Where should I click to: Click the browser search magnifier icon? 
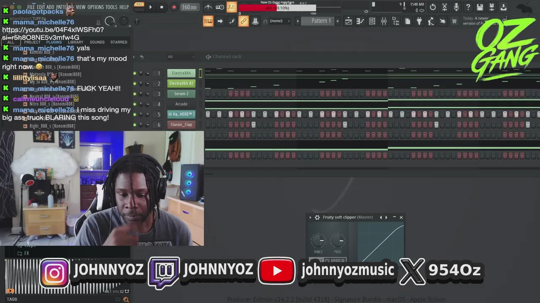[x=126, y=299]
